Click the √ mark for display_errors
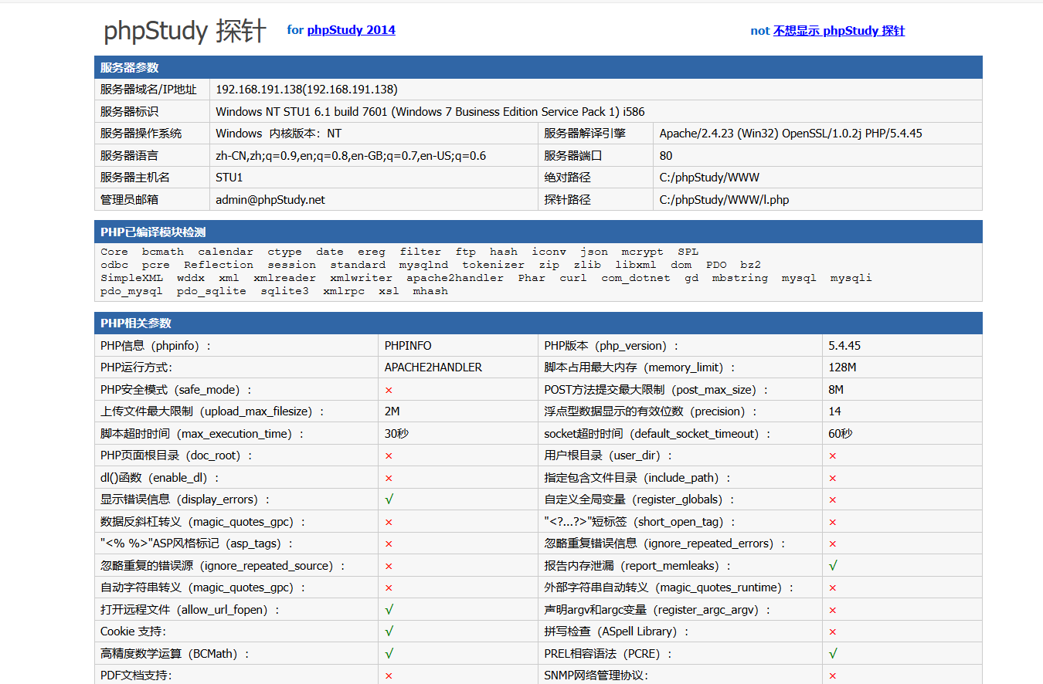This screenshot has height=684, width=1043. (389, 499)
